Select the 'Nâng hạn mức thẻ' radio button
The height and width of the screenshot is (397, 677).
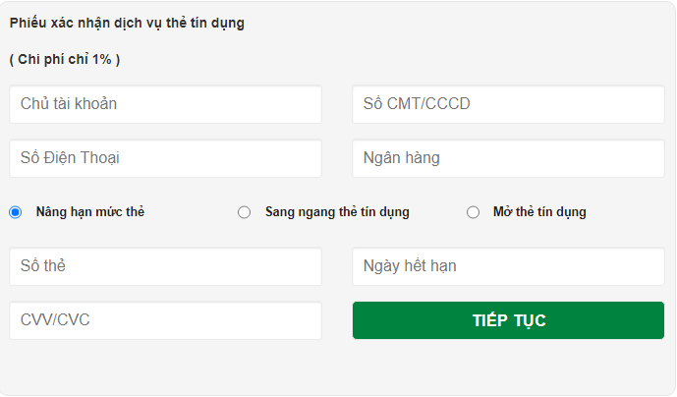click(16, 212)
